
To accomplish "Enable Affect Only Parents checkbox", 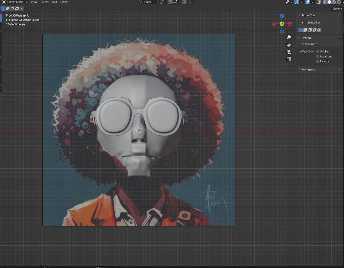I will pyautogui.click(x=317, y=61).
